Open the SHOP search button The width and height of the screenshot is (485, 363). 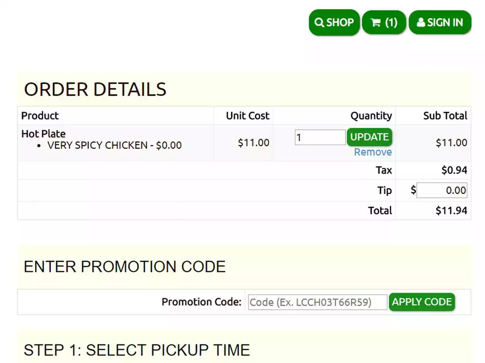(334, 22)
